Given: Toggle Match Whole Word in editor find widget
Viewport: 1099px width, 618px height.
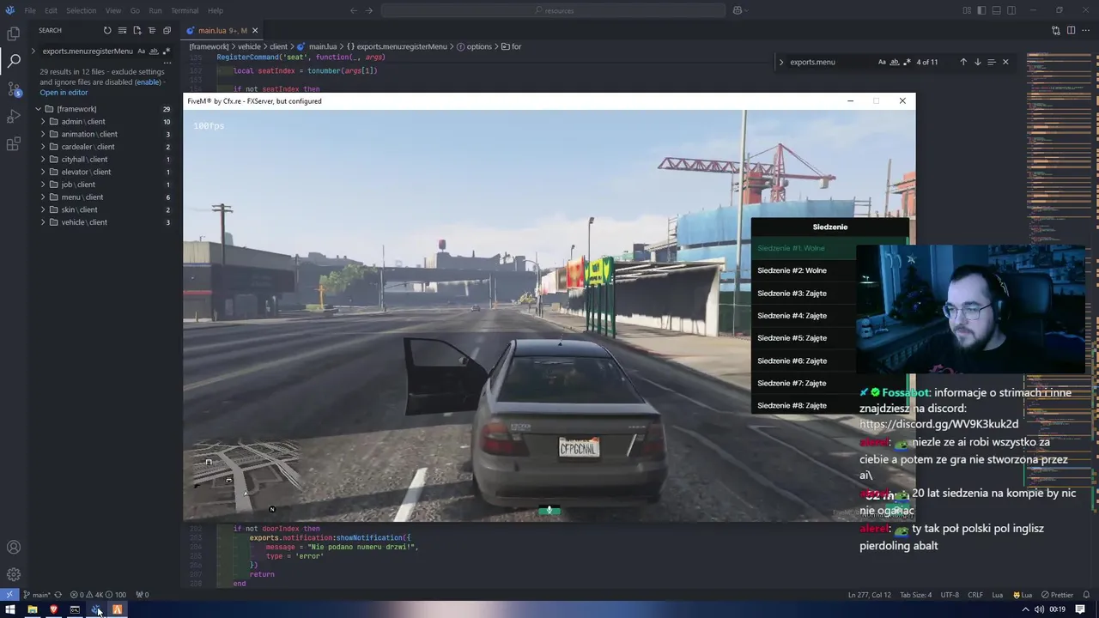Looking at the screenshot, I should 894,62.
